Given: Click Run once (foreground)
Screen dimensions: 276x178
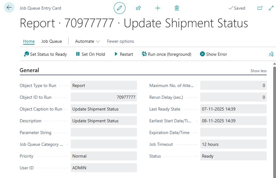Looking at the screenshot, I should (166, 54).
